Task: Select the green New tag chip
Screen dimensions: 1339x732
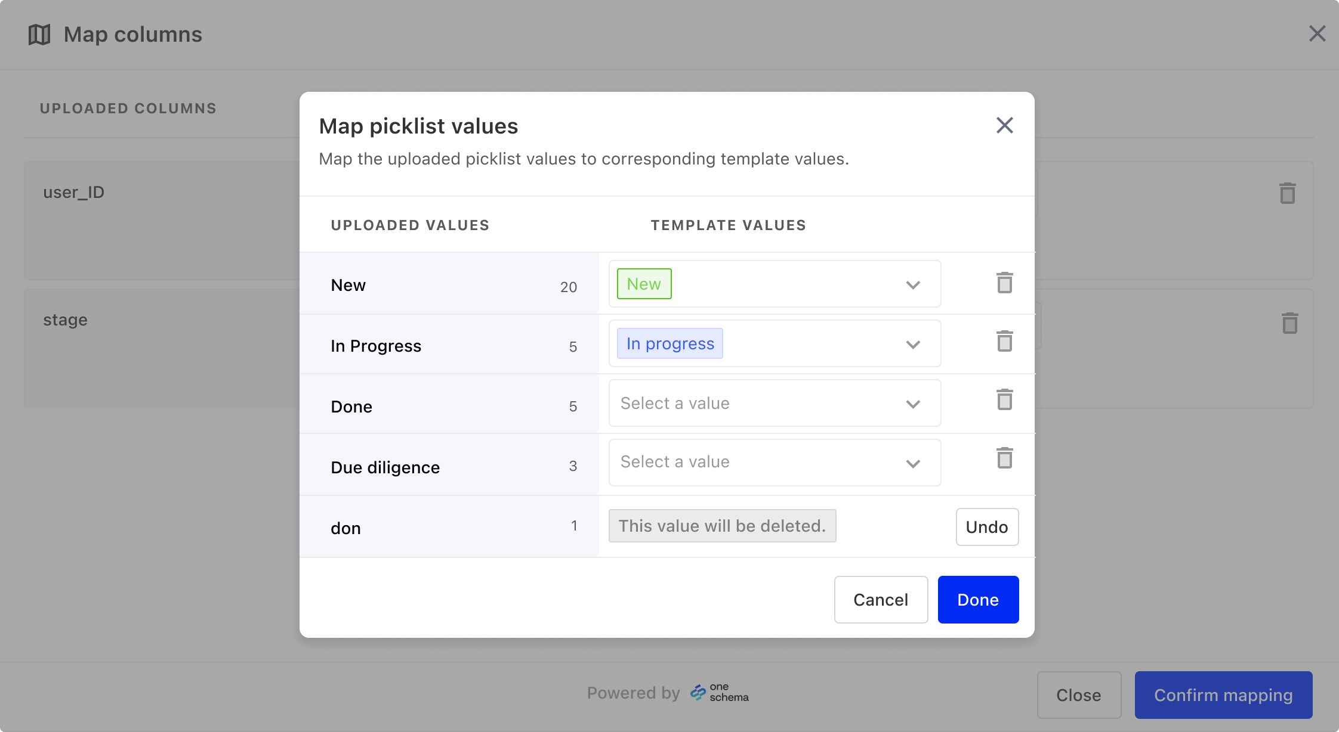Action: 643,284
